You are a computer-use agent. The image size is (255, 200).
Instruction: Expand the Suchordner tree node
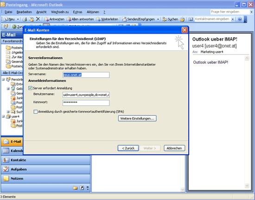tap(8, 112)
